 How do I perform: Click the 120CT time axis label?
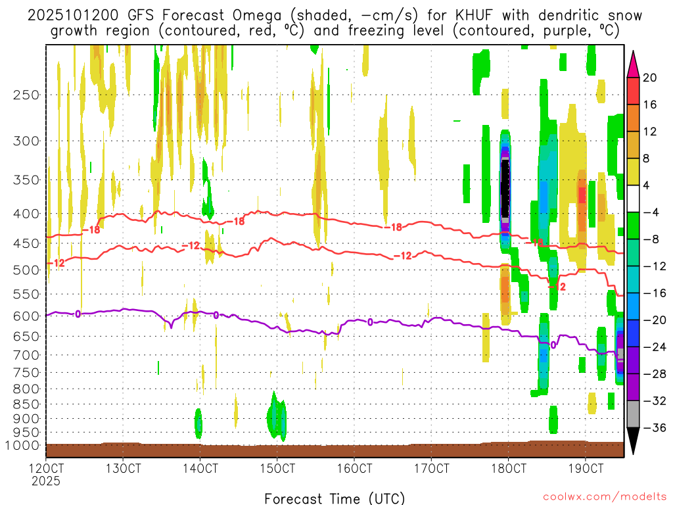pyautogui.click(x=46, y=468)
